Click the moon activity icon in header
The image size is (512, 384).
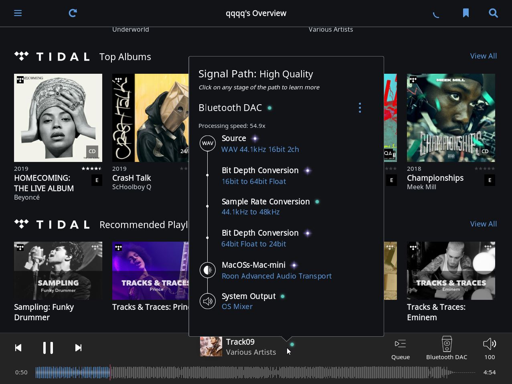436,15
